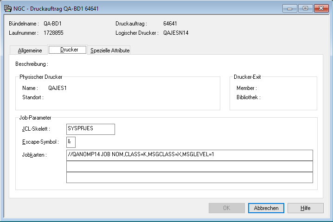Close the dialog with the red X
Viewport: 333px width, 222px height.
point(320,8)
